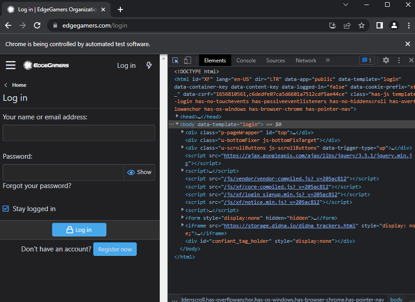The width and height of the screenshot is (415, 302).
Task: Open the login_signup.min.js source link
Action: pos(281,194)
